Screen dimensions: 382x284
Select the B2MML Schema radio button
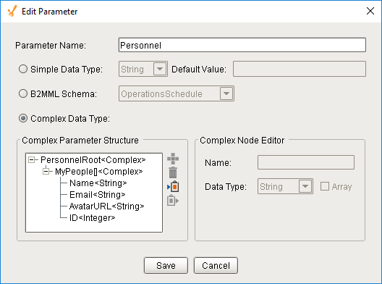23,93
